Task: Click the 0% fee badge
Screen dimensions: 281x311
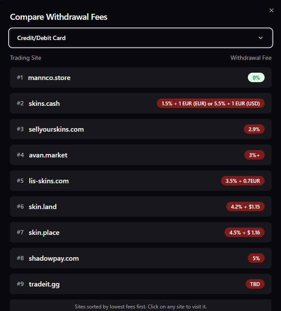Action: (256, 78)
